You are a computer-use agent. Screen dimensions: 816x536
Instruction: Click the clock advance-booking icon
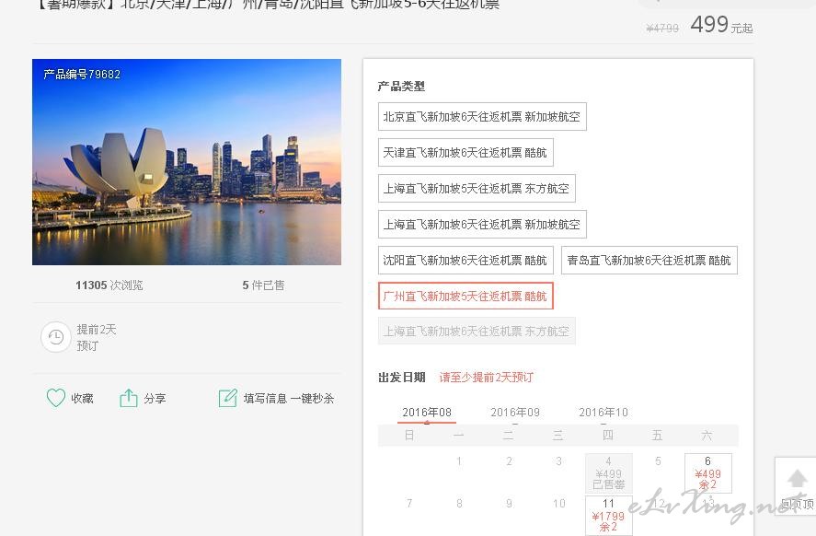(x=56, y=337)
